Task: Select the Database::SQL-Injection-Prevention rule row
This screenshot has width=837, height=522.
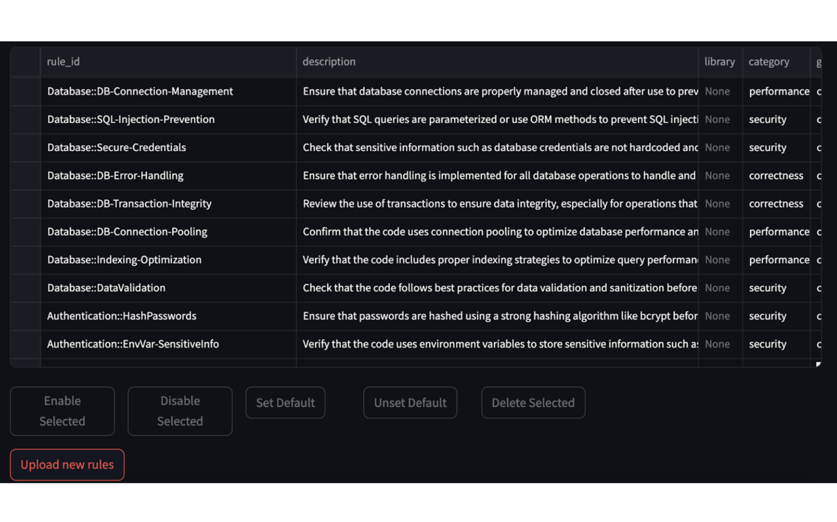Action: click(130, 119)
